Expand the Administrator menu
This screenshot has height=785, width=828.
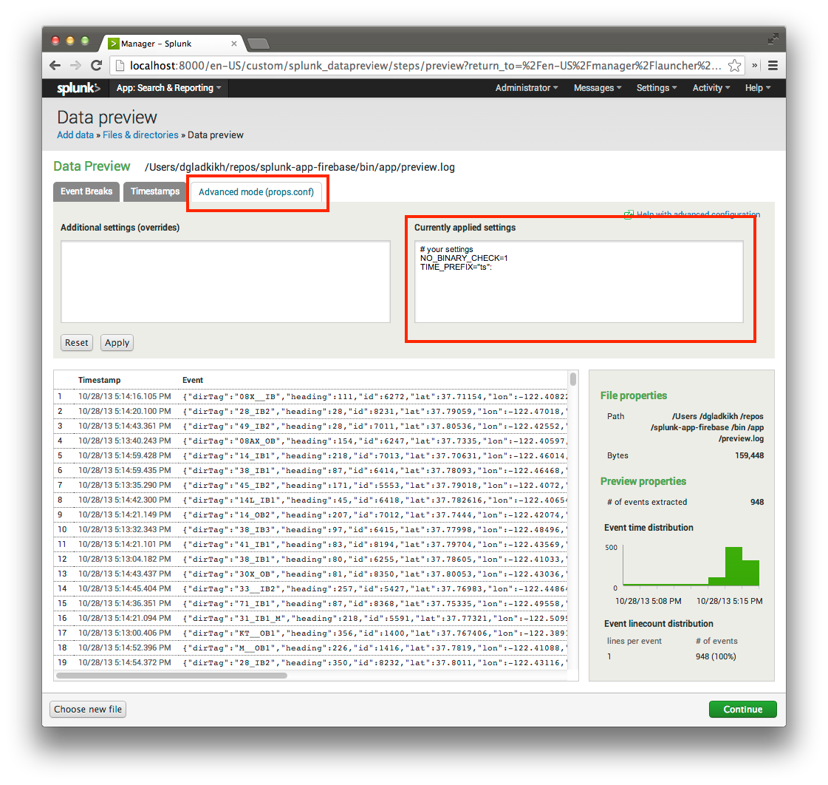[x=527, y=88]
